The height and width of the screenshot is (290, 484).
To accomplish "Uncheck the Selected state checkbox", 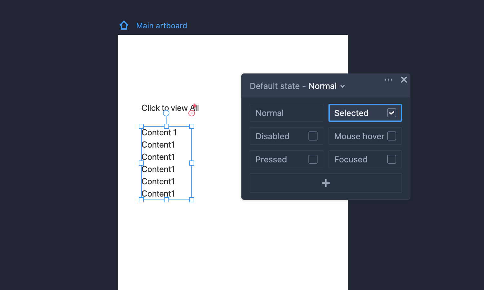I will [392, 113].
